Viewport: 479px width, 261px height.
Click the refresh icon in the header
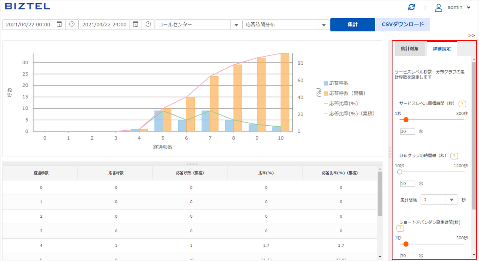tap(411, 7)
